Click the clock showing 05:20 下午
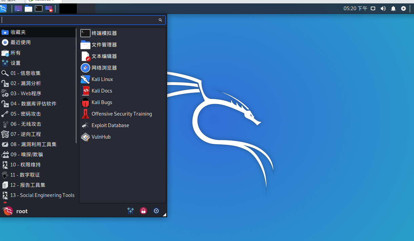This screenshot has height=241, width=414. coord(355,8)
